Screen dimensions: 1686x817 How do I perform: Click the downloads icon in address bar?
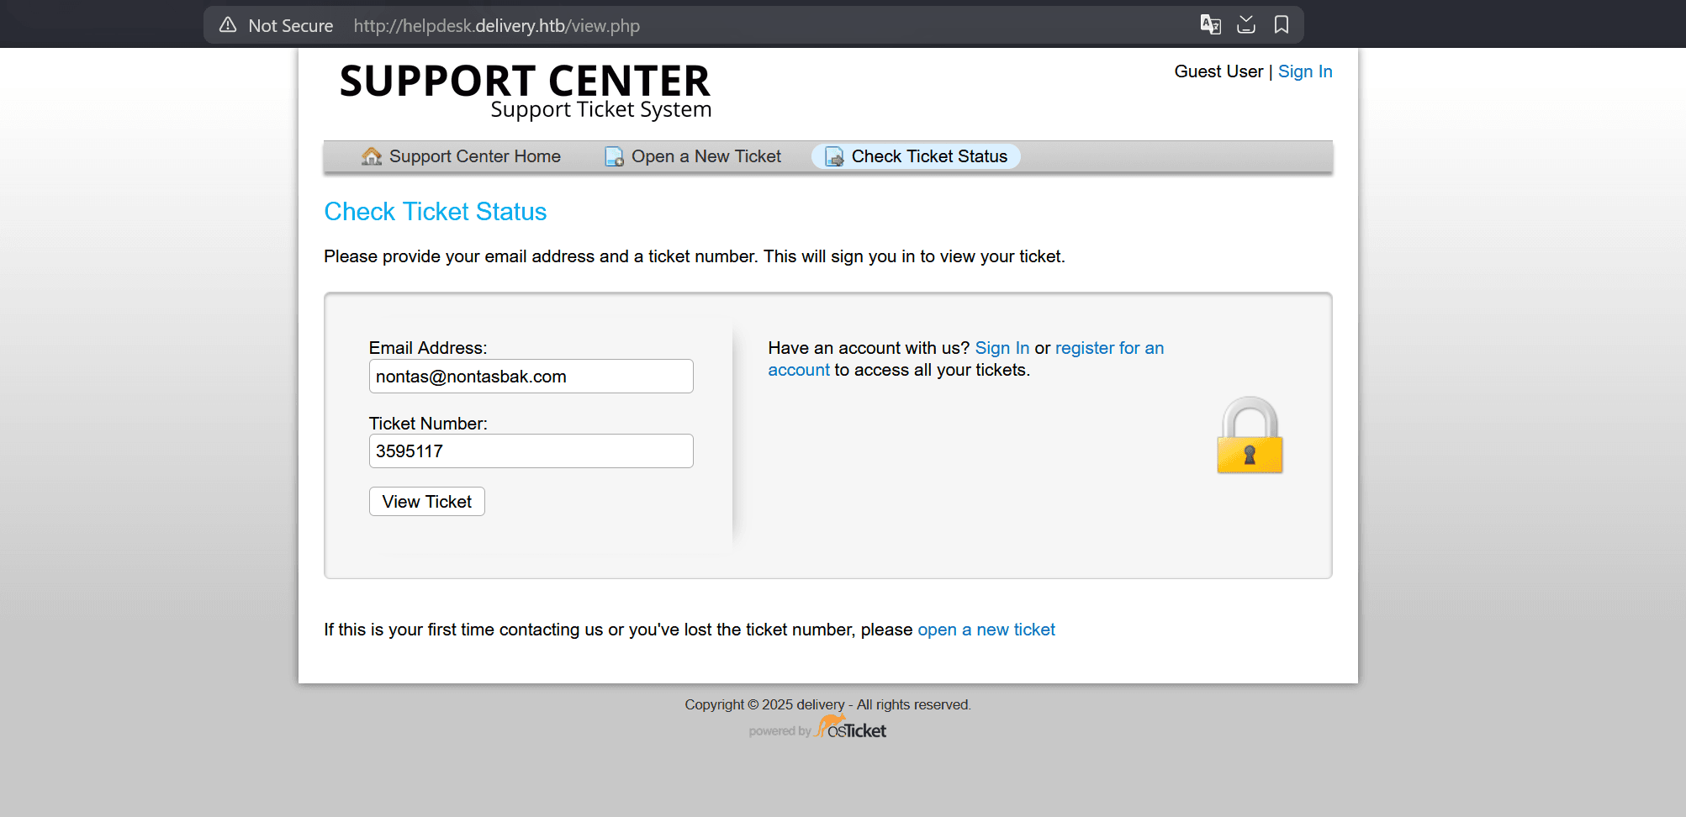[1246, 24]
